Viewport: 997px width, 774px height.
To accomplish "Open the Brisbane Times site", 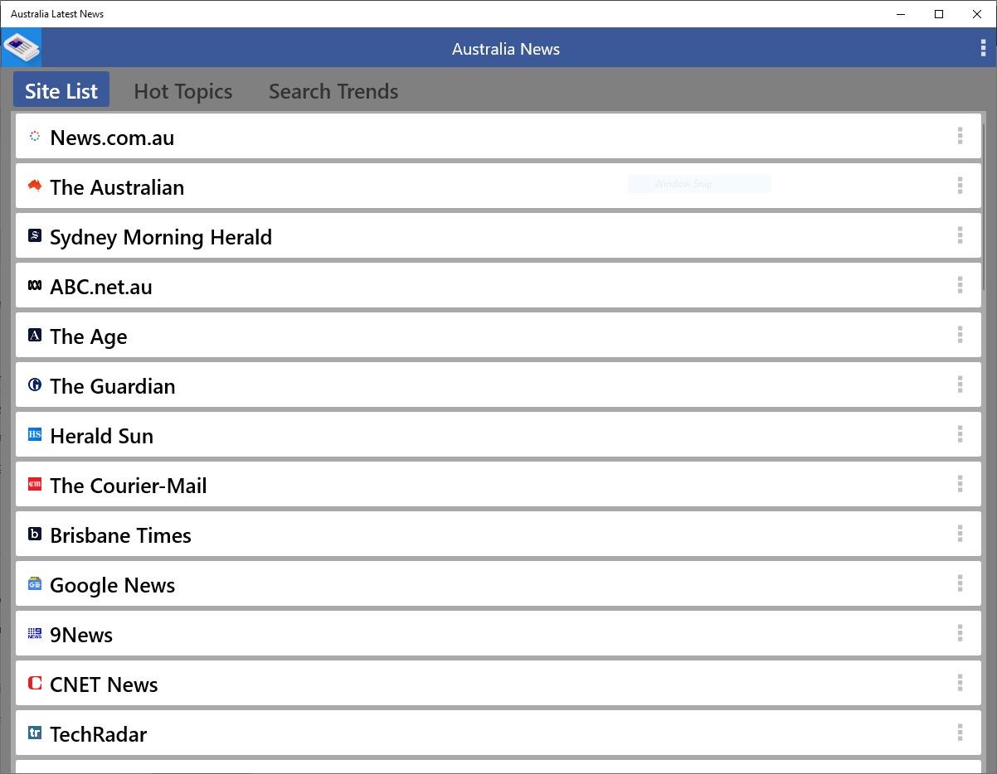I will click(498, 534).
